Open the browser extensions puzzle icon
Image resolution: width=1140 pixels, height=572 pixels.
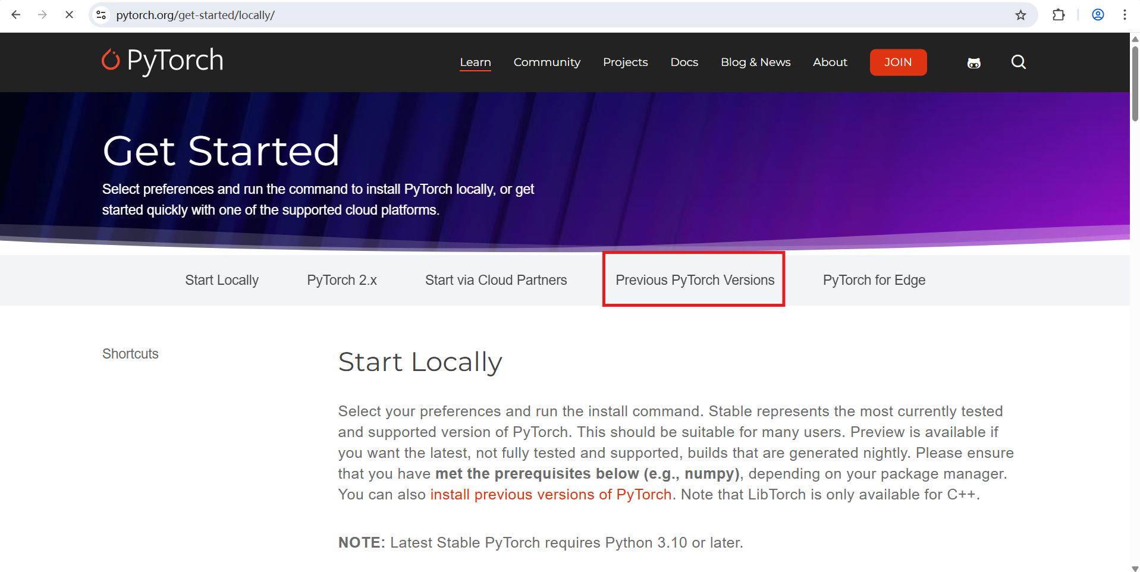[x=1059, y=15]
